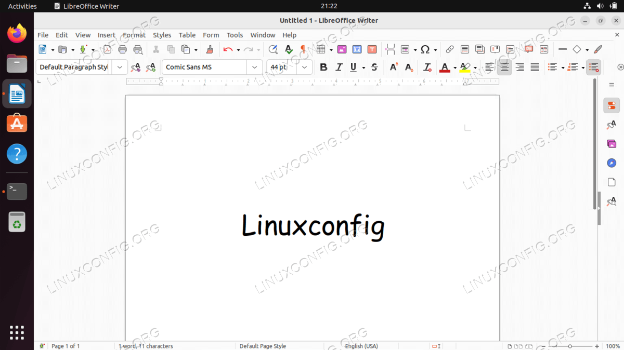
Task: Create a new document with the New icon
Action: coord(43,49)
